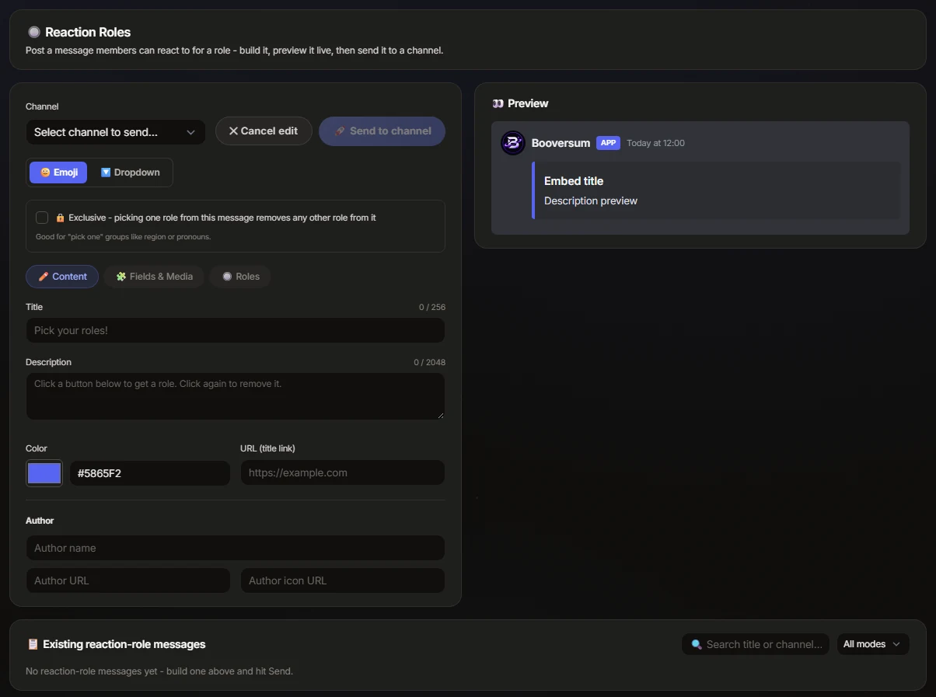Click the Author name field

pos(236,548)
